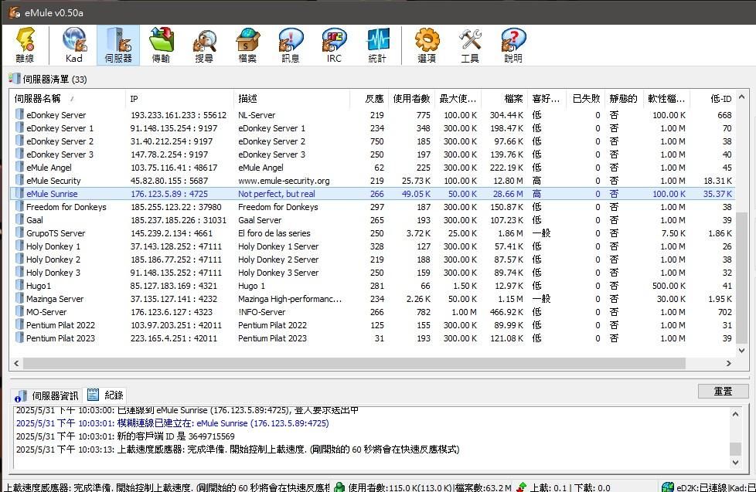Select the eMule Sunrise server row

[x=373, y=194]
